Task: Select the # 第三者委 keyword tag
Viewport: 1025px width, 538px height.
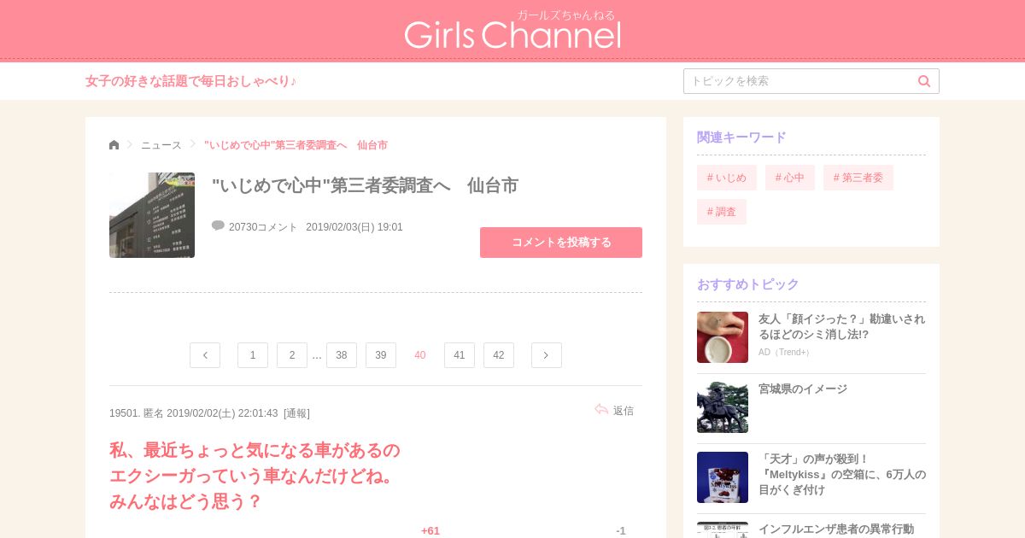Action: tap(858, 178)
